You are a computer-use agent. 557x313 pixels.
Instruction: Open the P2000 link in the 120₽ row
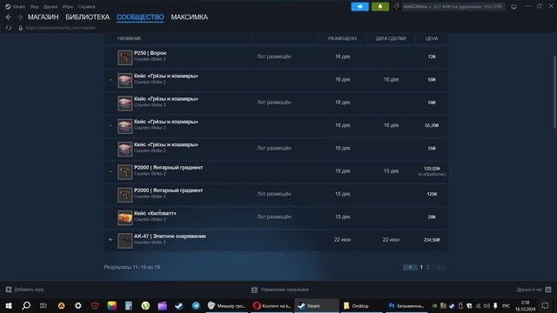click(x=168, y=190)
